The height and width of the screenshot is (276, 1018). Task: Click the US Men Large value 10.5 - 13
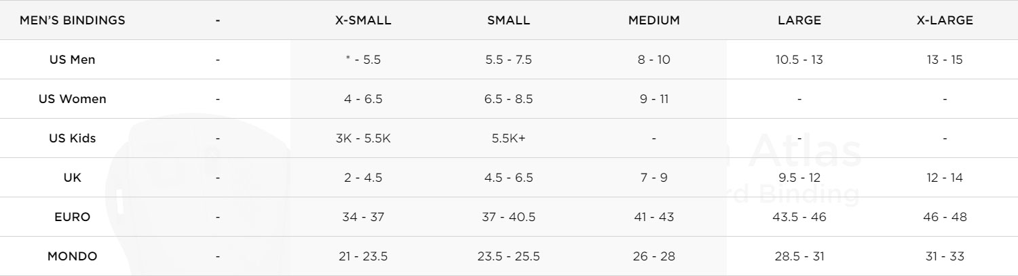[799, 60]
